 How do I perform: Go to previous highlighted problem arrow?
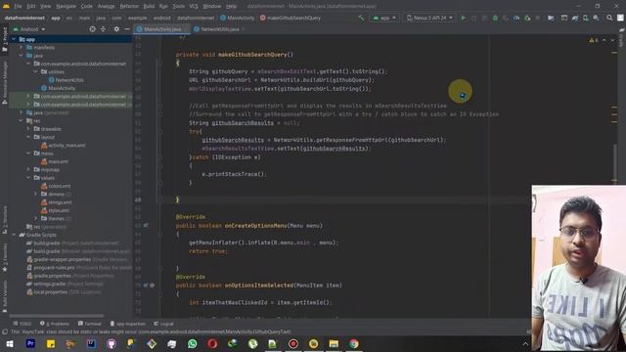[604, 40]
